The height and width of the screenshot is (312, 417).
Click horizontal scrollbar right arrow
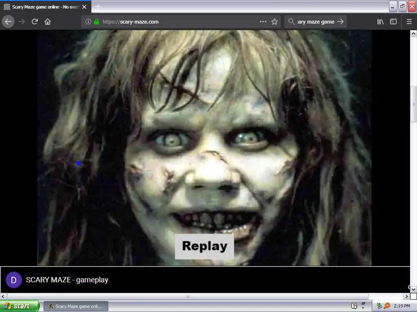406,296
